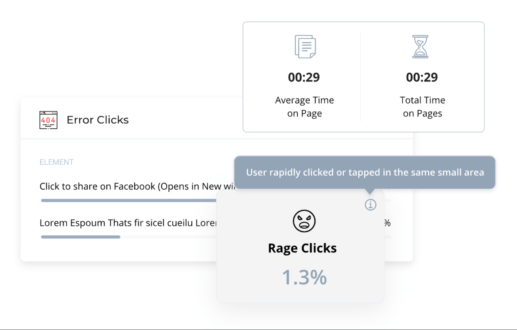
Task: Click the rapidly clicked tooltip text
Action: pos(365,172)
